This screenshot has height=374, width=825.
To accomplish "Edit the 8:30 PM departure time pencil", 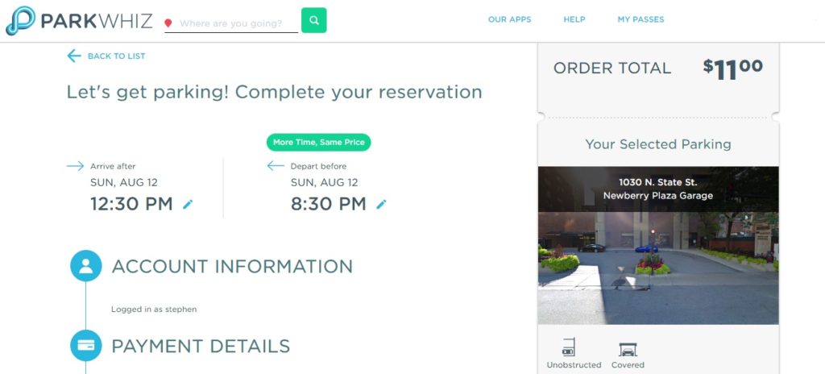I will tap(381, 205).
